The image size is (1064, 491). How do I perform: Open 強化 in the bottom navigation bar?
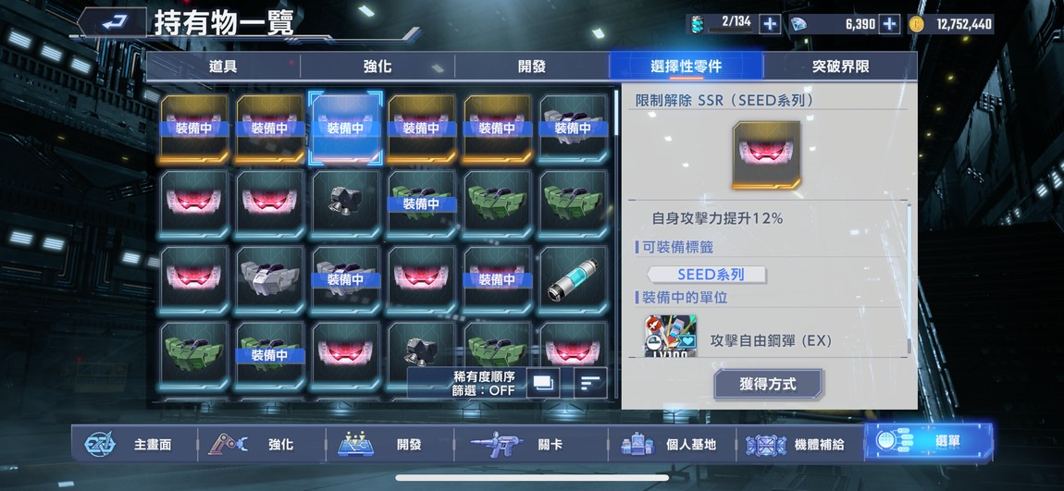tap(261, 444)
